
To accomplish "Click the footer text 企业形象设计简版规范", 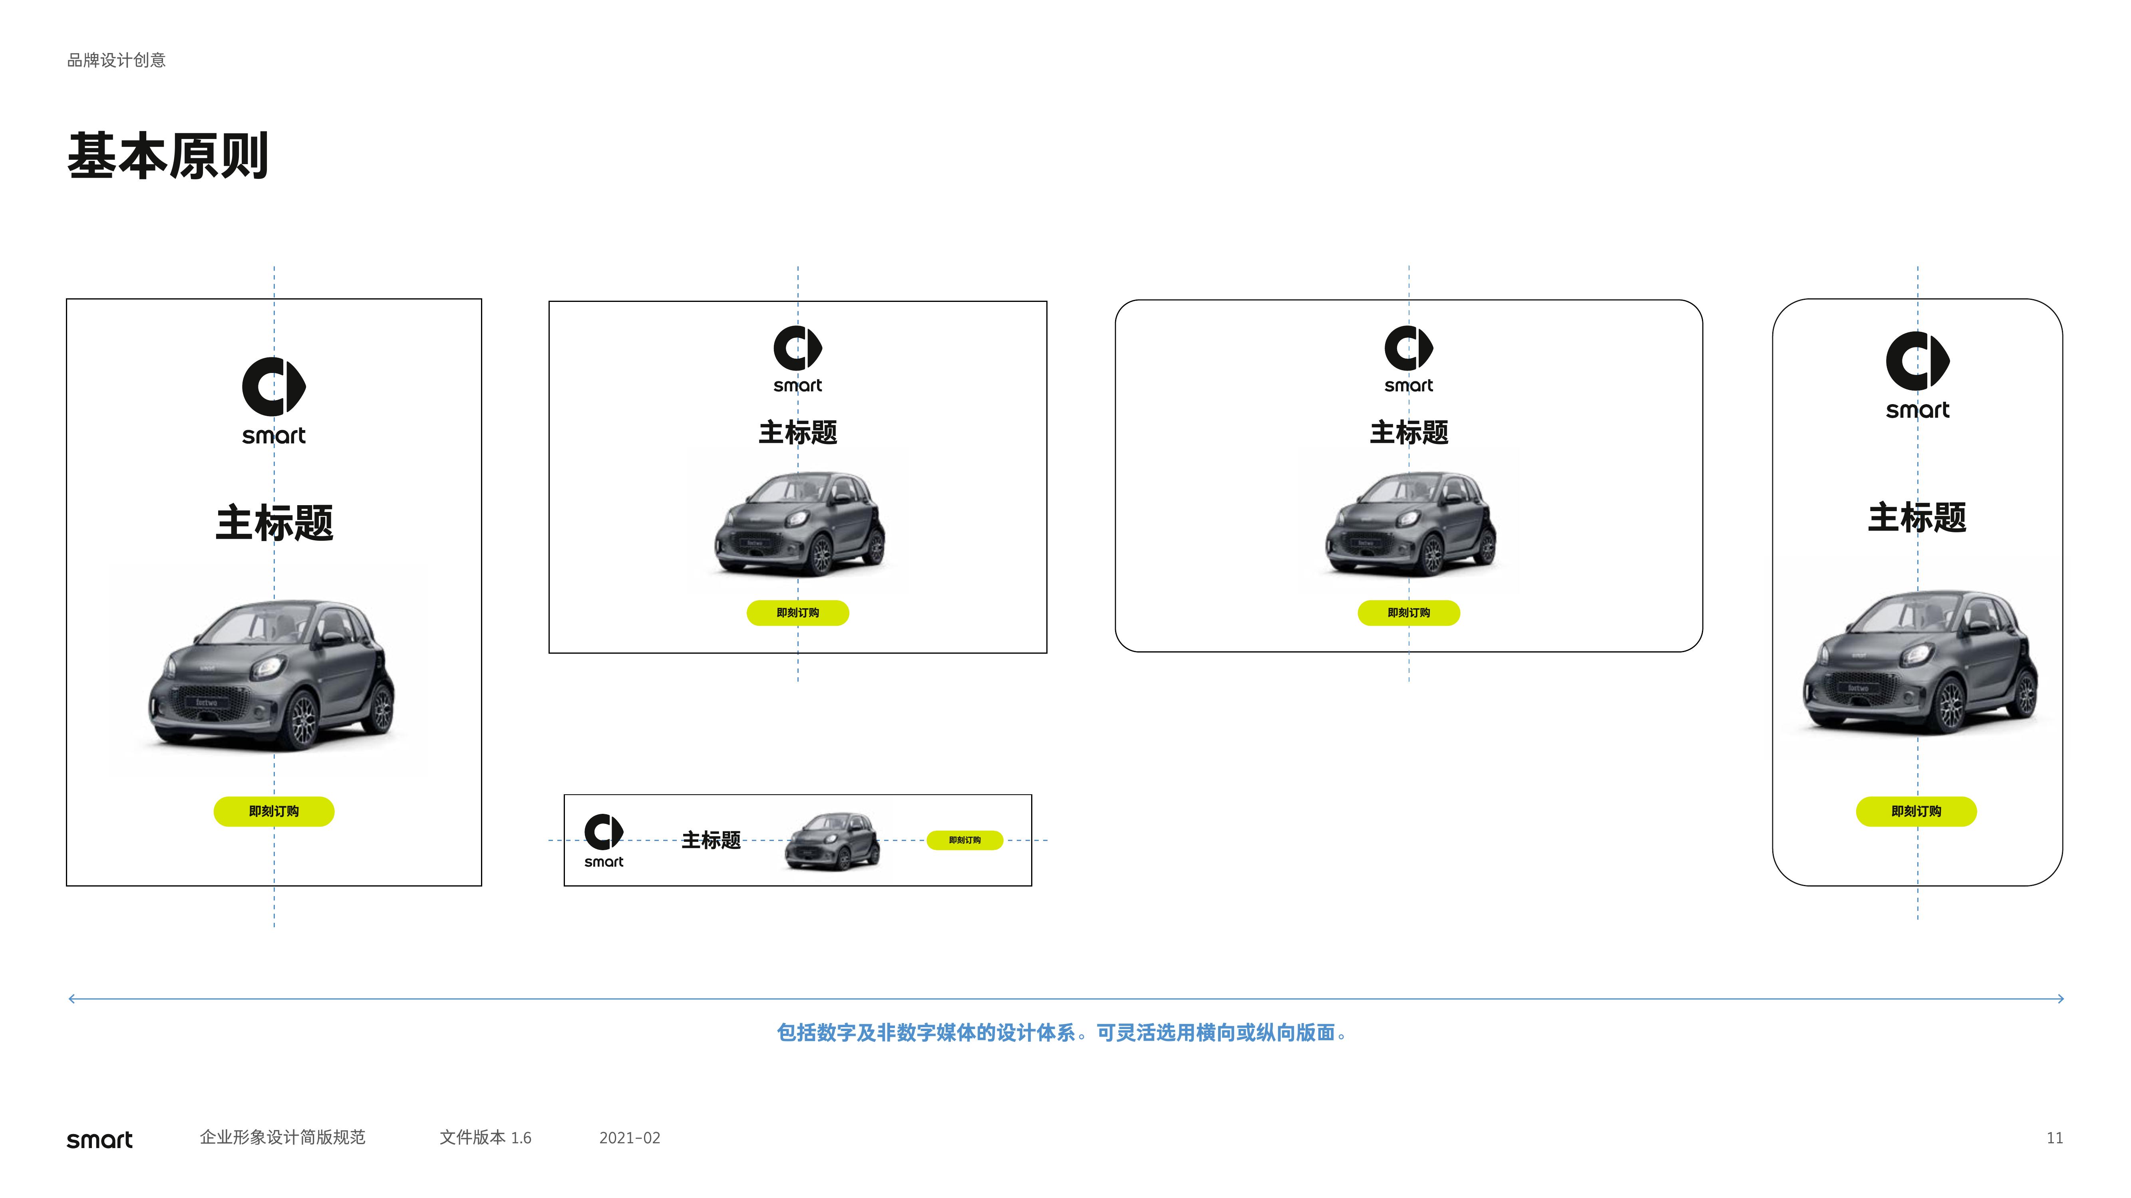I will 282,1138.
